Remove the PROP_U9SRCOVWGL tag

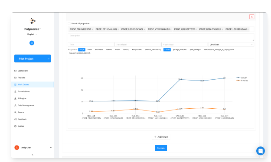point(145,29)
